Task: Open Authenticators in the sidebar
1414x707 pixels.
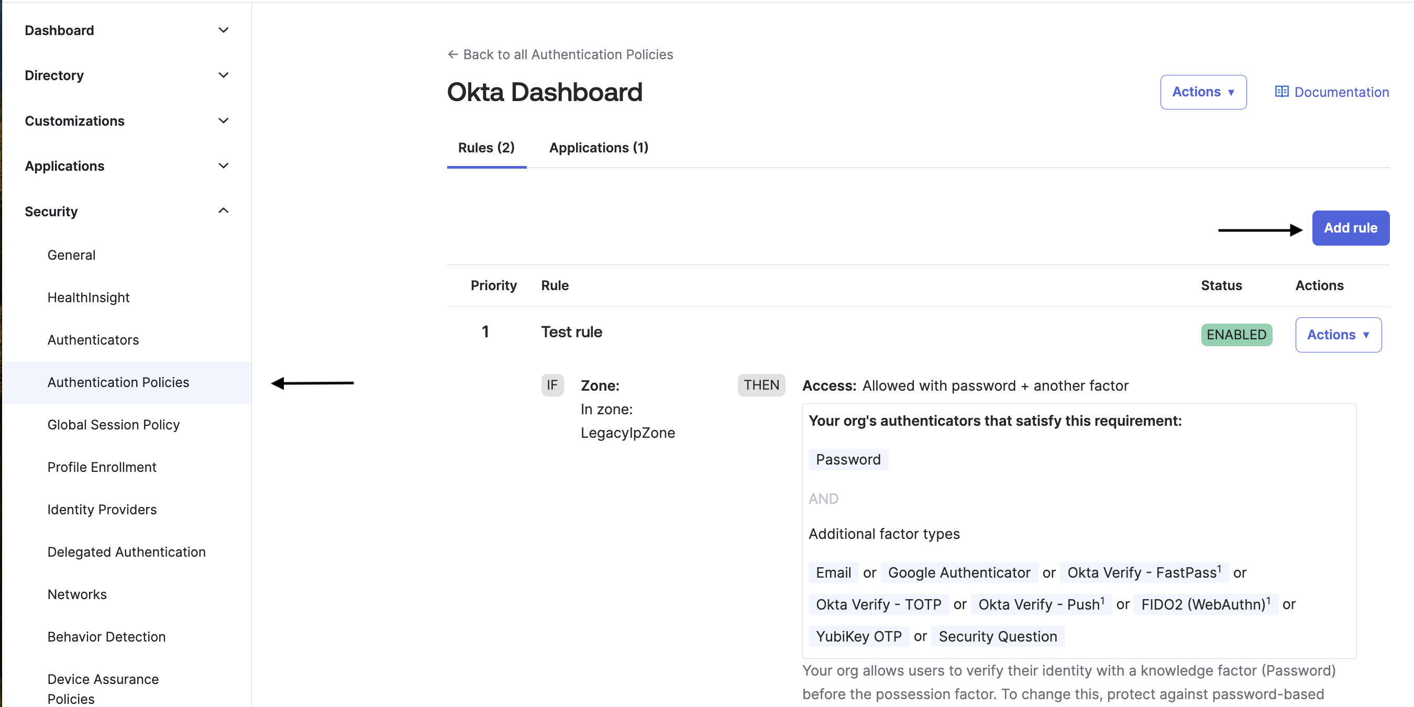Action: [x=93, y=340]
